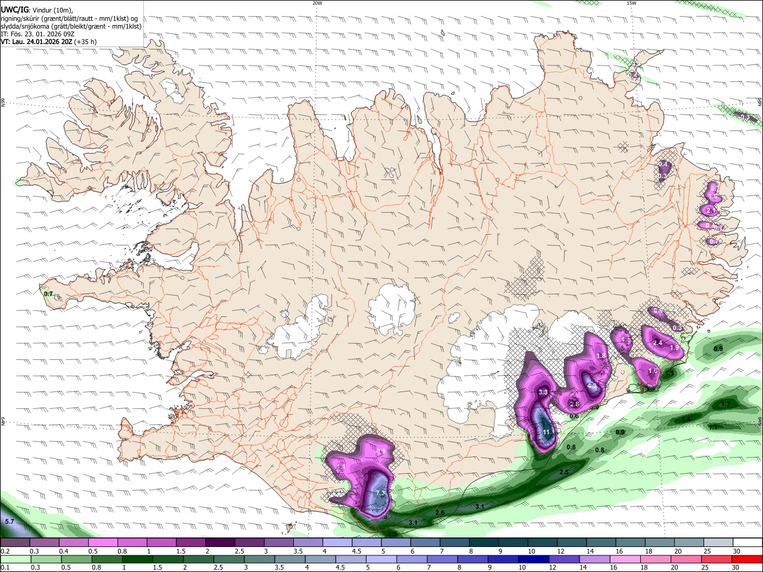763x572 pixels.
Task: Click the "11." peak value in the southeast
Action: [x=548, y=432]
